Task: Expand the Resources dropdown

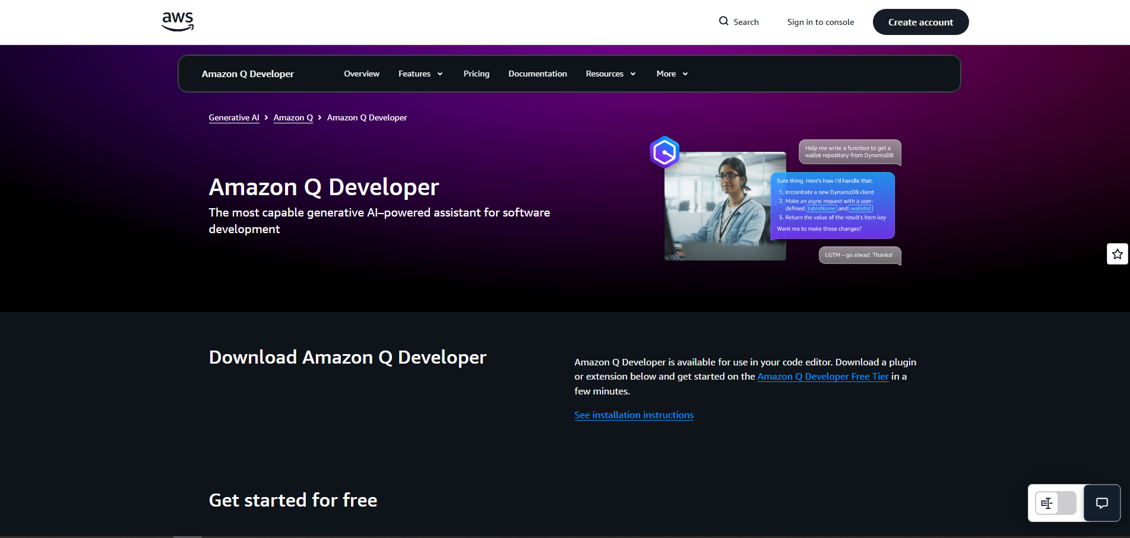Action: [x=610, y=74]
